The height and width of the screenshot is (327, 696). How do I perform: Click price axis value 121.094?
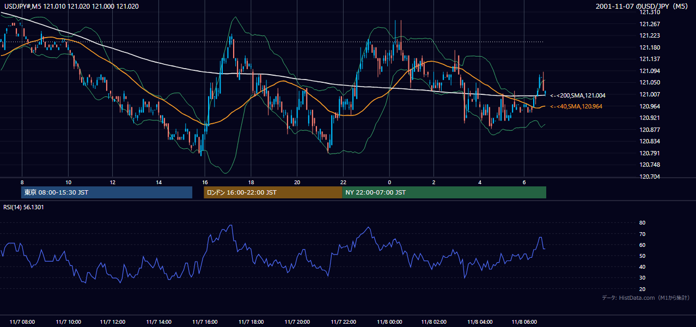[x=649, y=71]
